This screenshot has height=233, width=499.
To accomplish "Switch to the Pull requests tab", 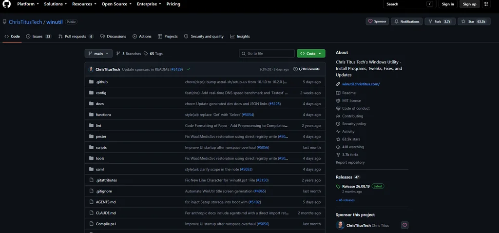I will (76, 36).
